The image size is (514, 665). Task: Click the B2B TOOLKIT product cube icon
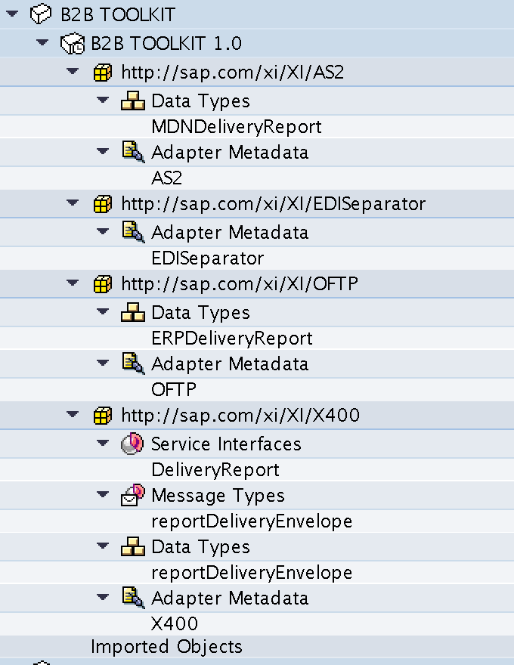click(x=41, y=14)
